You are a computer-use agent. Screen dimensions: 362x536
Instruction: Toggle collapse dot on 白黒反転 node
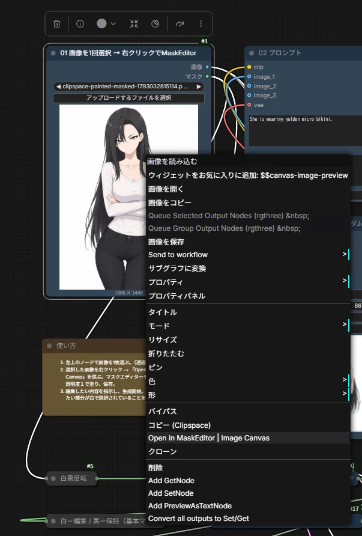pos(53,478)
